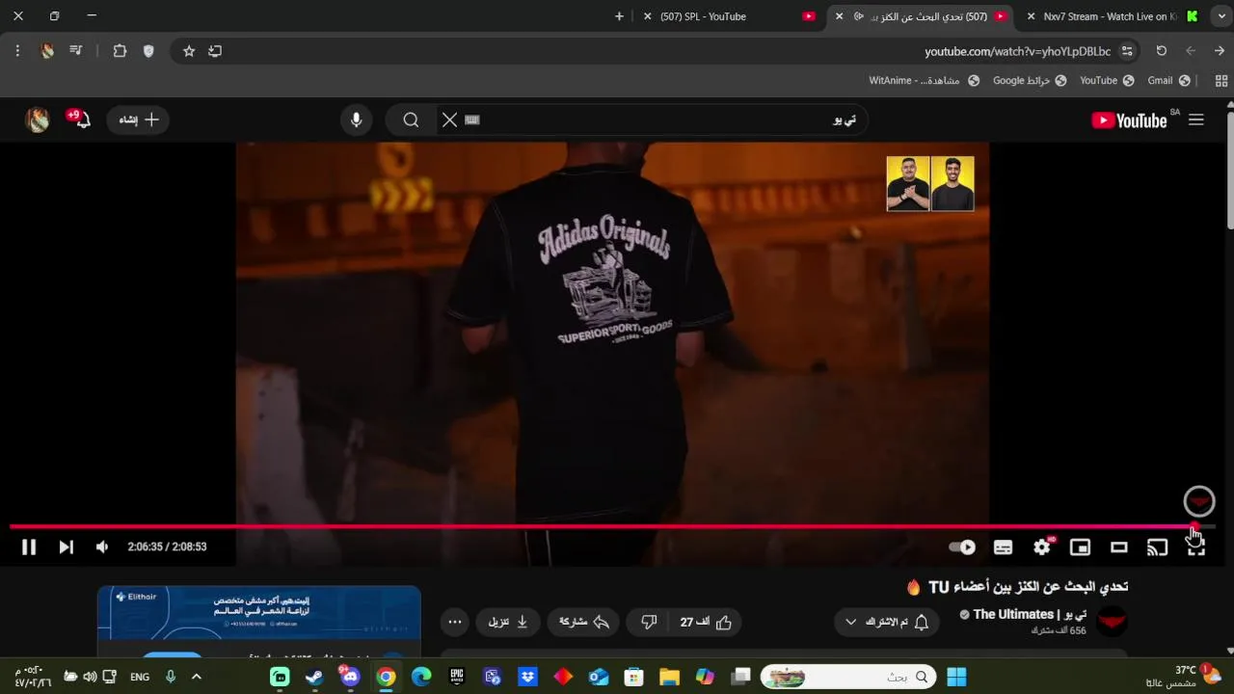Open File Explorer from the taskbar
This screenshot has height=694, width=1234.
coord(669,677)
